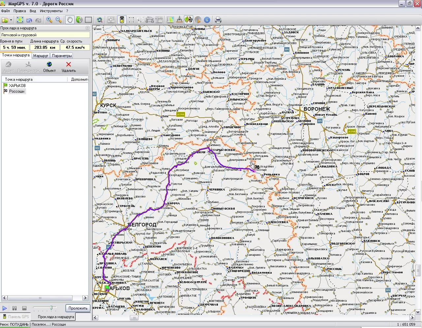422x328 pixels.
Task: Click the numbered waypoints icon
Action: coord(140,20)
